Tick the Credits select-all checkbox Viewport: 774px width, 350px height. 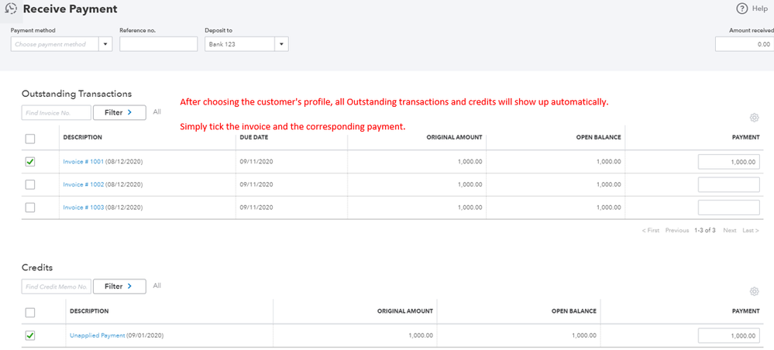[x=30, y=313]
